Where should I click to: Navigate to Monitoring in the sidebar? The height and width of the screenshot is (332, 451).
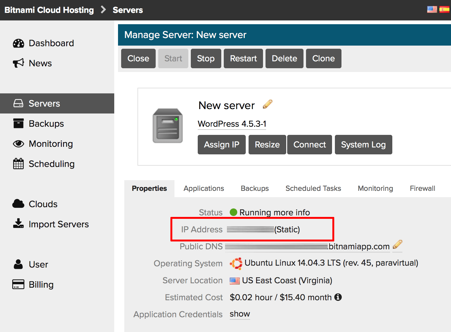pyautogui.click(x=57, y=144)
